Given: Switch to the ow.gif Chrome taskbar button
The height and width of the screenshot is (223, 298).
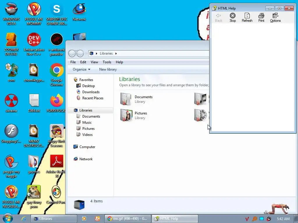Looking at the screenshot, I should pyautogui.click(x=128, y=219).
